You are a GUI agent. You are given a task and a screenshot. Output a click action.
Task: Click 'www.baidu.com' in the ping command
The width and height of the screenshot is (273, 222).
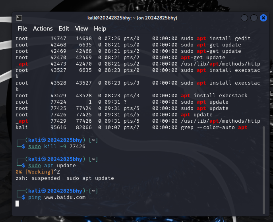click(x=65, y=197)
